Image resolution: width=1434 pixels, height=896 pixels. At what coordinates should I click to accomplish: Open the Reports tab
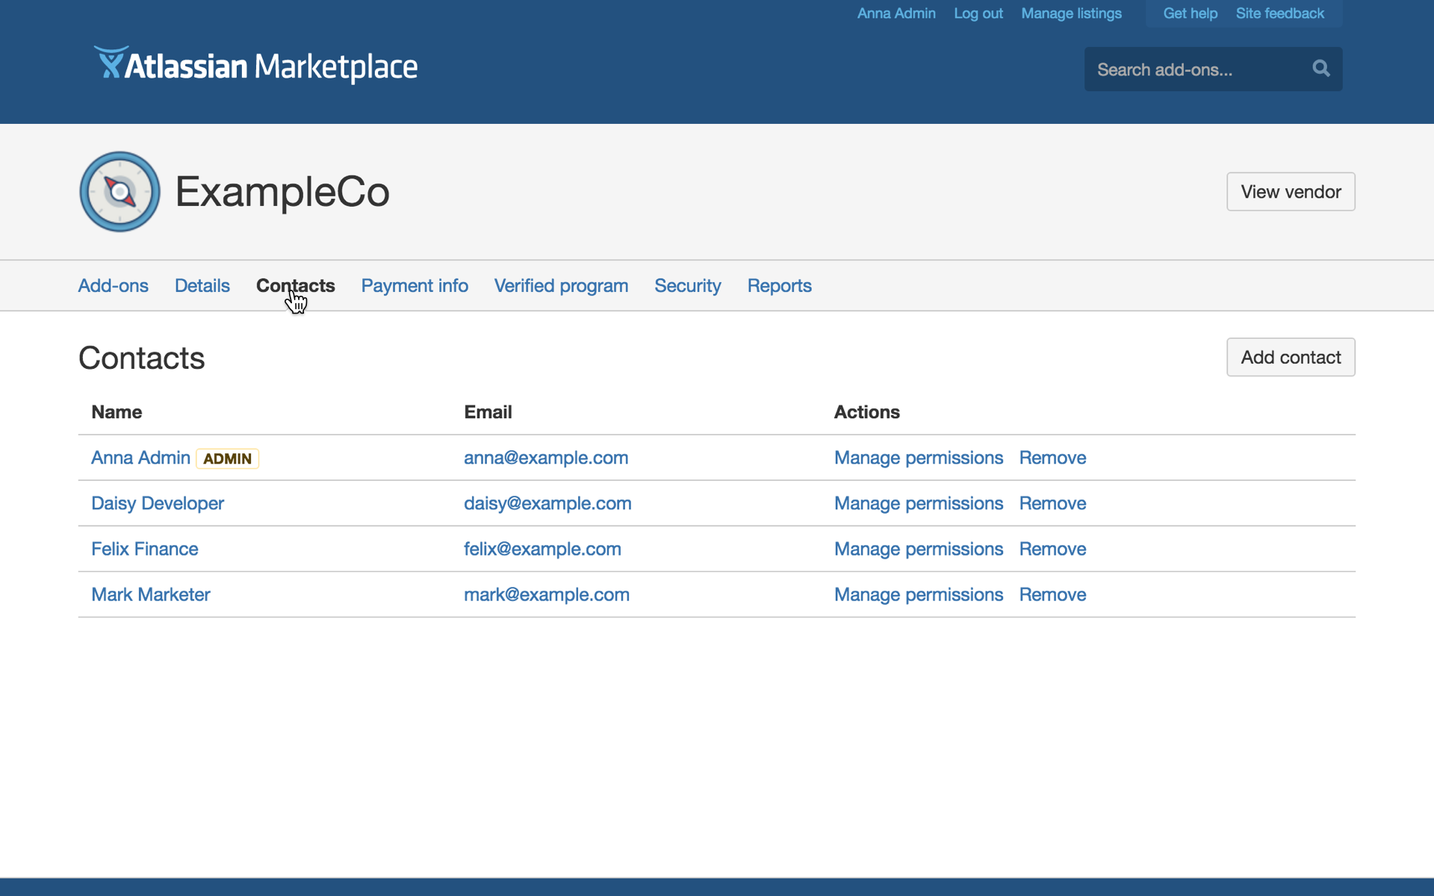(x=779, y=285)
